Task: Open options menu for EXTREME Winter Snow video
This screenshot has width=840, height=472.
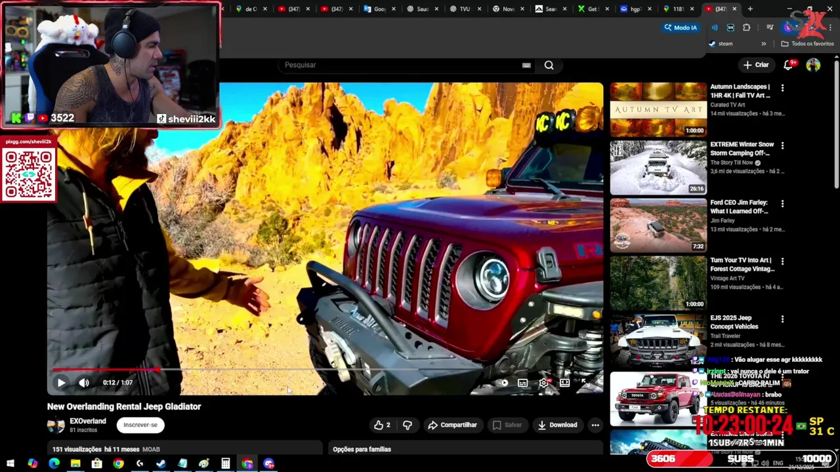Action: (x=782, y=146)
